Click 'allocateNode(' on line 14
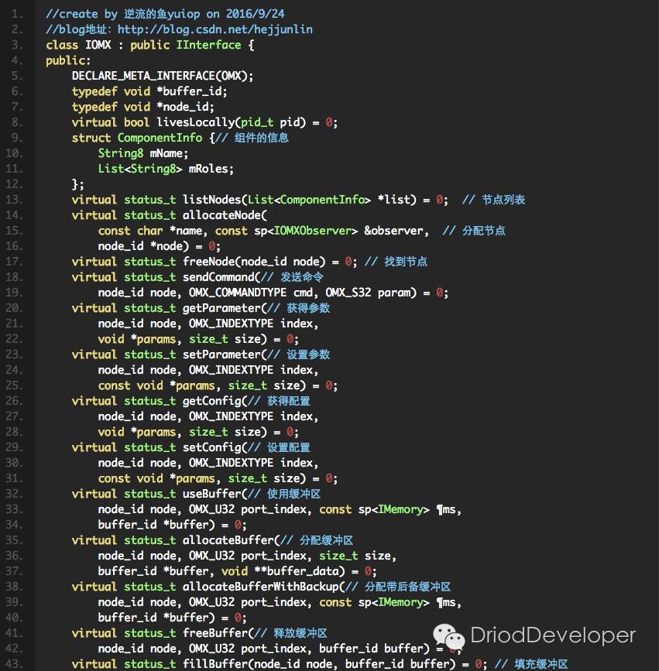Image resolution: width=659 pixels, height=671 pixels. 225,215
